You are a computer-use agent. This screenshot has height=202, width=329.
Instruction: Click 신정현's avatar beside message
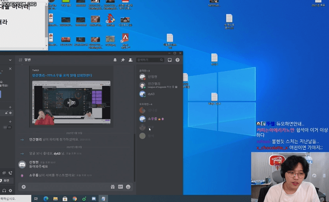coord(22,165)
